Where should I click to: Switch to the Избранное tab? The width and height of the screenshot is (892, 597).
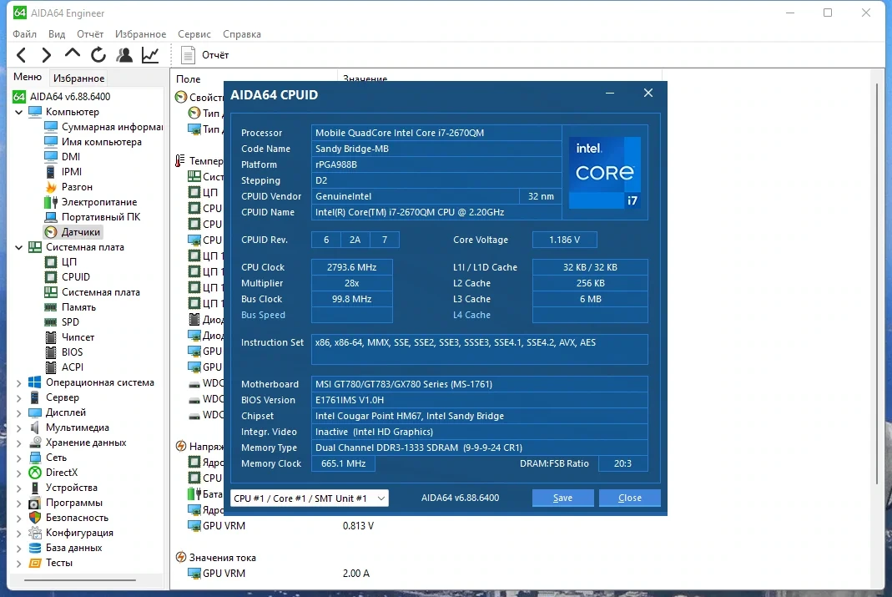[x=78, y=78]
